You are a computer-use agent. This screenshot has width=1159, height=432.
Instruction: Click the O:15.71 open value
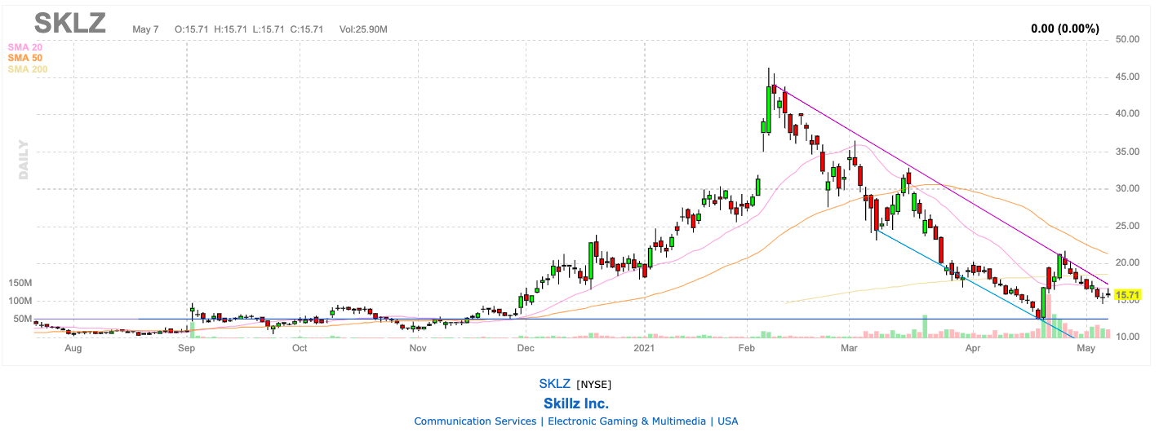pos(192,29)
